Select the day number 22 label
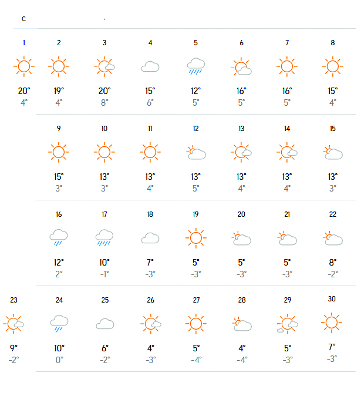This screenshot has width=361, height=396. pyautogui.click(x=333, y=214)
